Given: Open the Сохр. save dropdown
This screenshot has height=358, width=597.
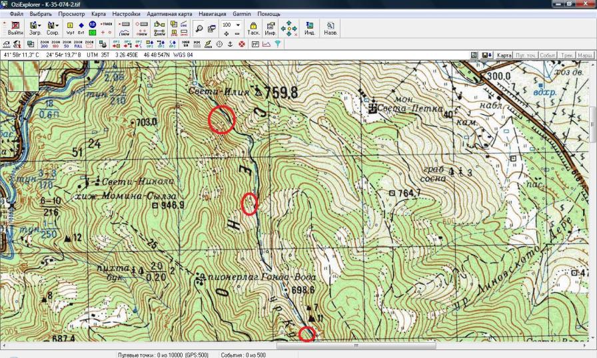Looking at the screenshot, I should pyautogui.click(x=53, y=28).
